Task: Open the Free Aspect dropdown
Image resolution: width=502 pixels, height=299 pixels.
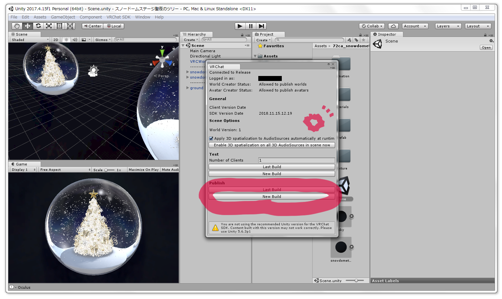Action: coord(65,170)
